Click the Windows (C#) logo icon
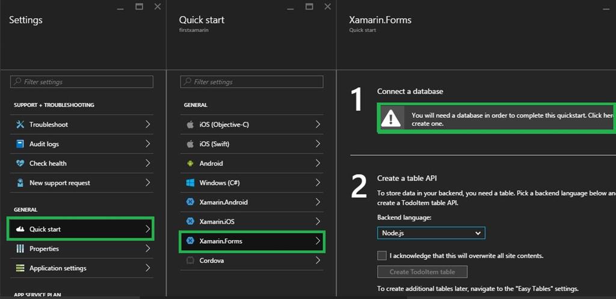The width and height of the screenshot is (616, 299). point(190,183)
